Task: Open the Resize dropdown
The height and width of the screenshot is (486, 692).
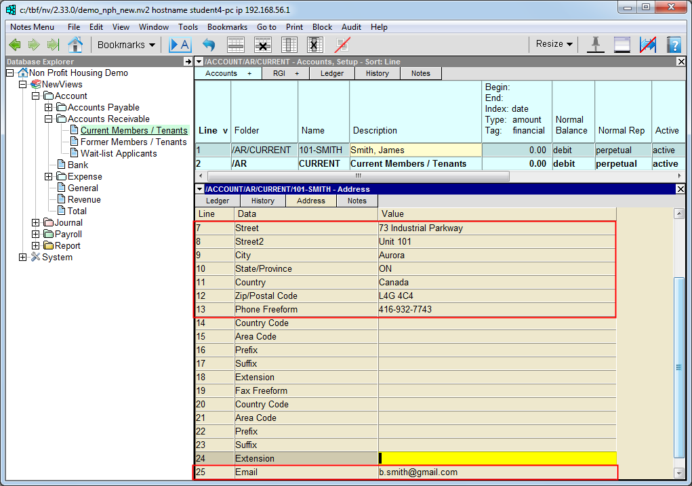Action: (554, 44)
